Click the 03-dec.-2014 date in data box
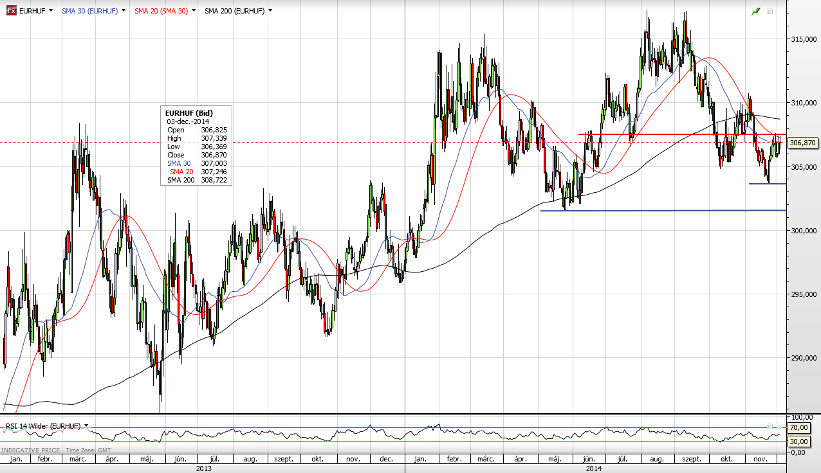This screenshot has width=821, height=473. point(188,121)
